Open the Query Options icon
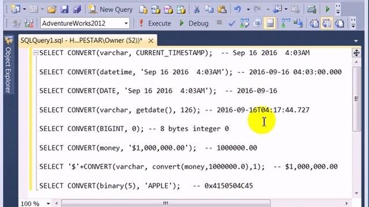 tap(257, 23)
